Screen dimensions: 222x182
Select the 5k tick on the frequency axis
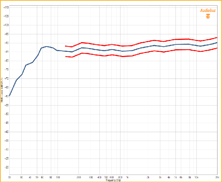pos(176,177)
